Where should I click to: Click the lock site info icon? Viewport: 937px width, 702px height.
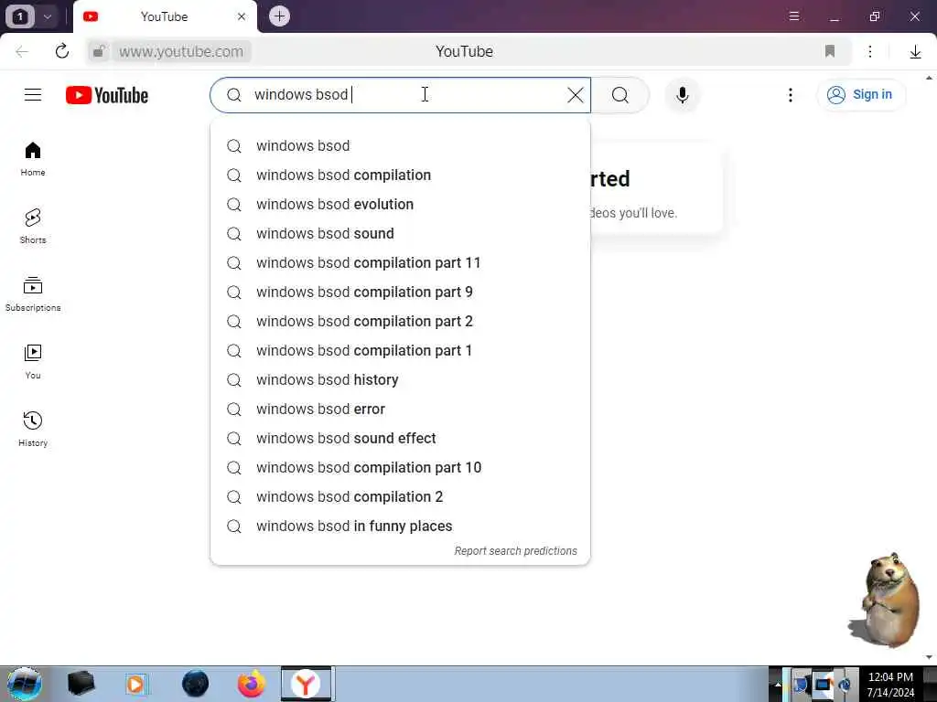tap(99, 51)
